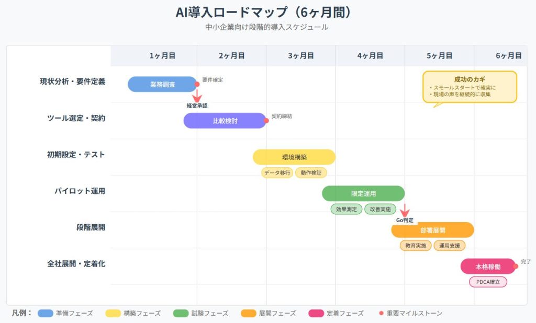Screen dimensions: 536x323
Task: Select the yellow 構築フェーズ legend swatch
Action: tap(112, 314)
